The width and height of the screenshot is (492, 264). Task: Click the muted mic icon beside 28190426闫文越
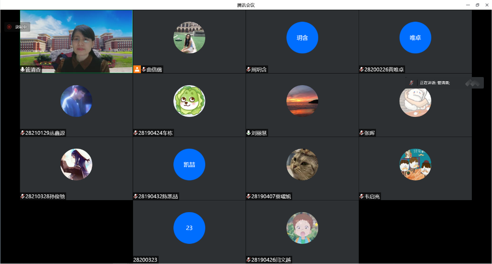point(248,260)
